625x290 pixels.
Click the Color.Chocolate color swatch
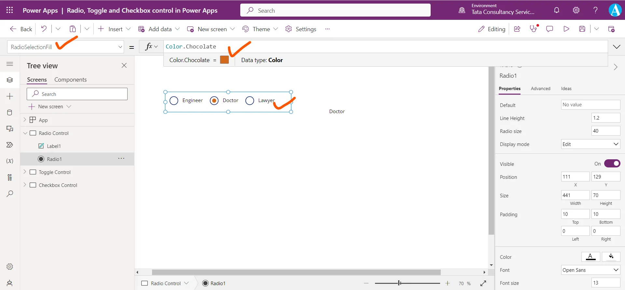(x=224, y=60)
